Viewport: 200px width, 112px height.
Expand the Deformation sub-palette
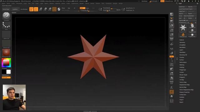[x=183, y=62]
